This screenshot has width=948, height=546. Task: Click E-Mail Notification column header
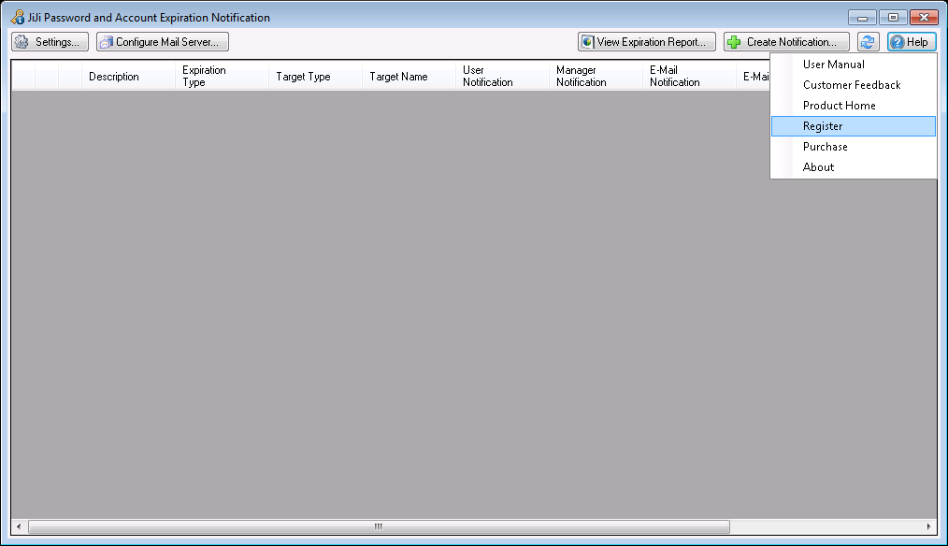(x=689, y=76)
